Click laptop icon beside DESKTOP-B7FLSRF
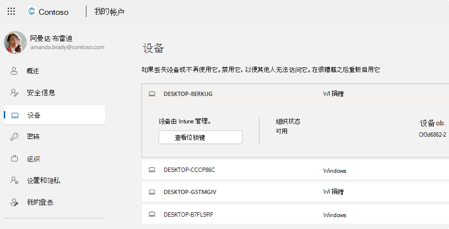This screenshot has height=229, width=449. 152,214
